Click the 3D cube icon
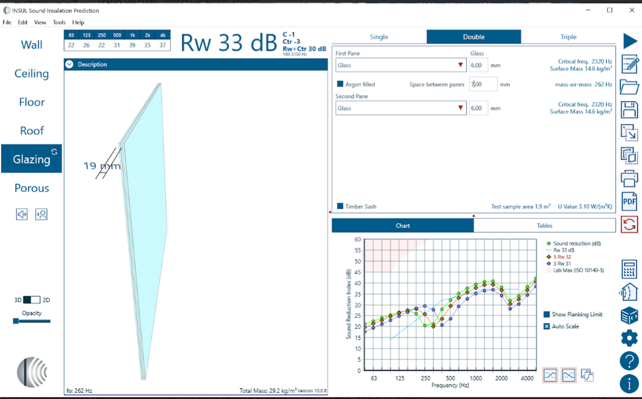Screen dimensions: 642x399 (629, 315)
